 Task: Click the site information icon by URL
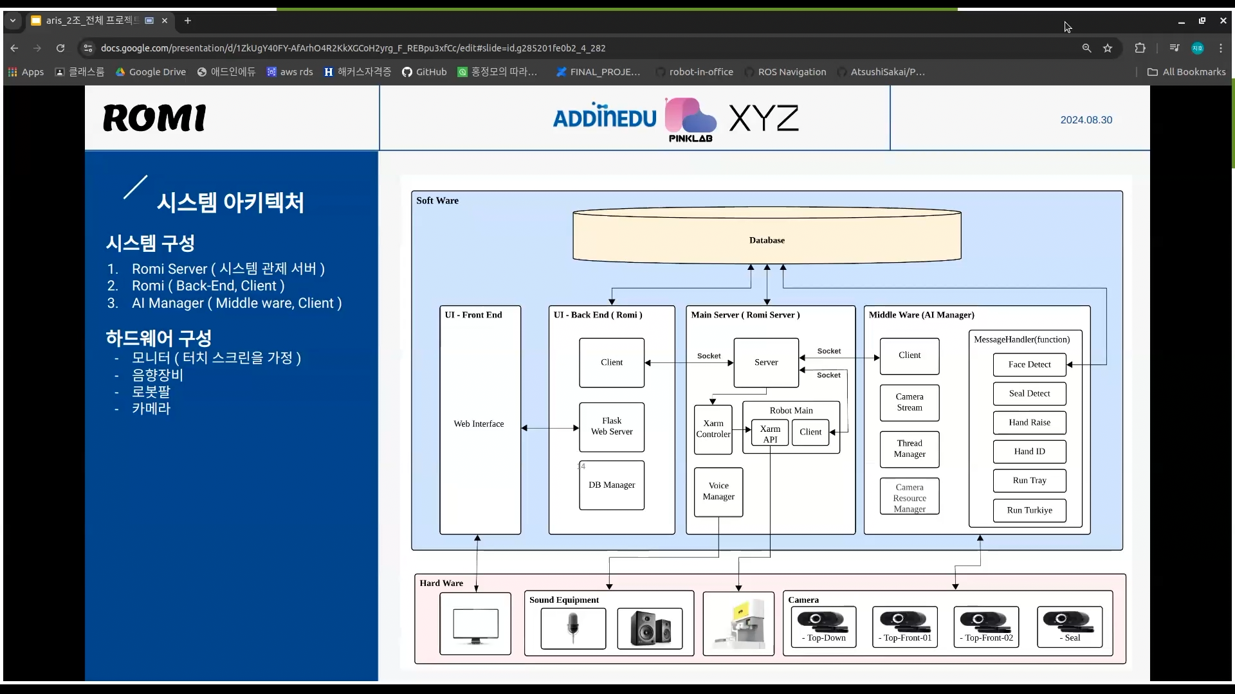click(88, 48)
